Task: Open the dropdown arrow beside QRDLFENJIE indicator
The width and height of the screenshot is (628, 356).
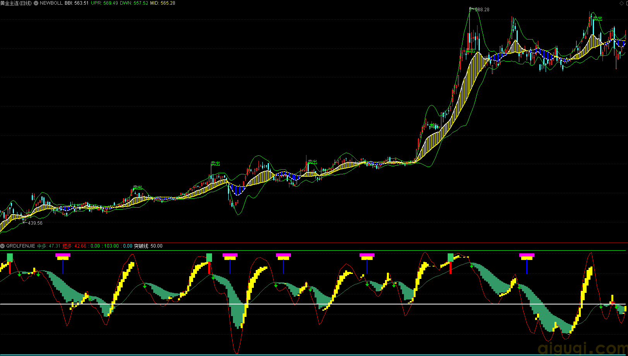Action: 2,246
